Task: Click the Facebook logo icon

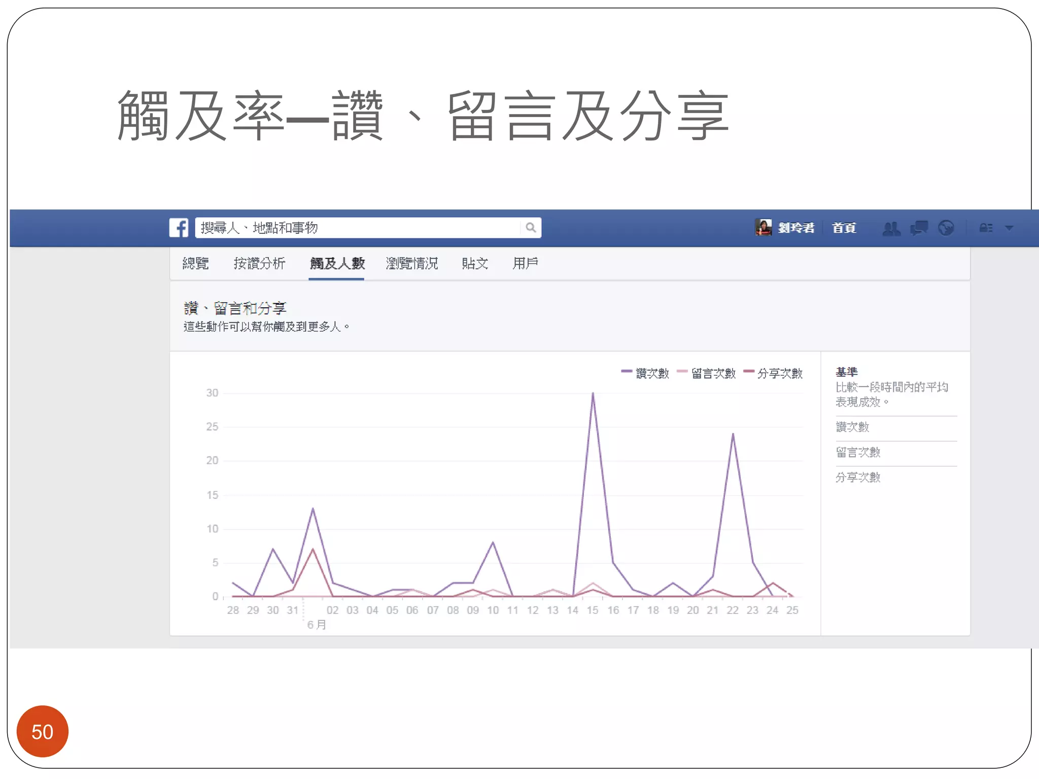Action: coord(179,228)
